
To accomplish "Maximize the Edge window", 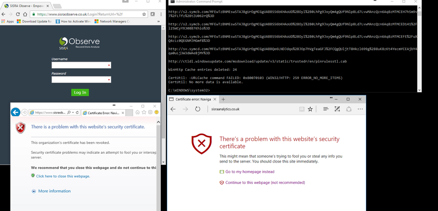I will (348, 99).
